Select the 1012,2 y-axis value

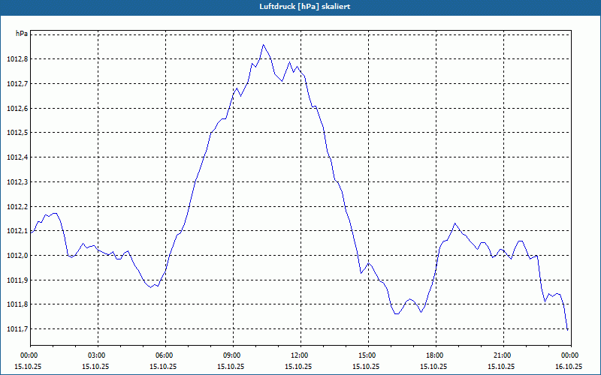(17, 207)
